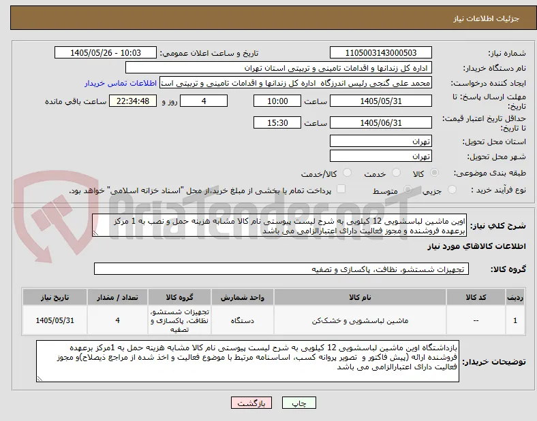The width and height of the screenshot is (537, 421).
Task: Click the گروه کالا goods group field
Action: click(281, 269)
